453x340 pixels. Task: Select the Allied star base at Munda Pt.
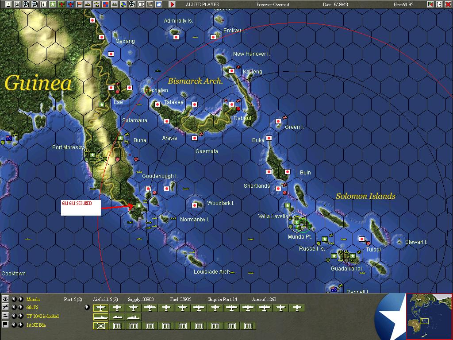coord(297,222)
